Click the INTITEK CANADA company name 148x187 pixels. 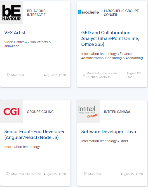tap(117, 112)
